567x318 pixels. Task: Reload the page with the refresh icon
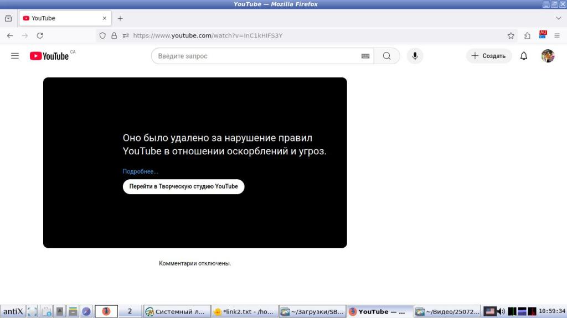click(x=40, y=35)
